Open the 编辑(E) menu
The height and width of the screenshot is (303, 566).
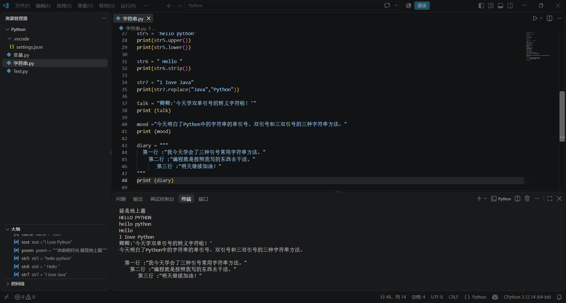[x=43, y=6]
